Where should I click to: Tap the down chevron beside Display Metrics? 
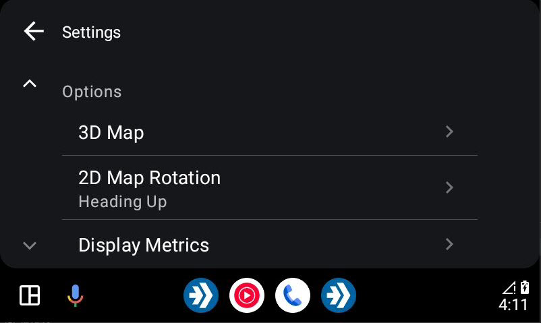click(30, 245)
